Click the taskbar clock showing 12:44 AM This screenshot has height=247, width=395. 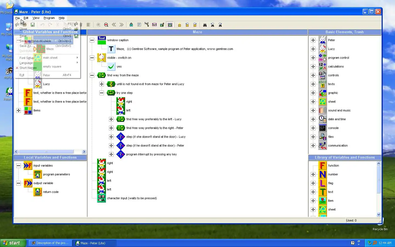(385, 243)
